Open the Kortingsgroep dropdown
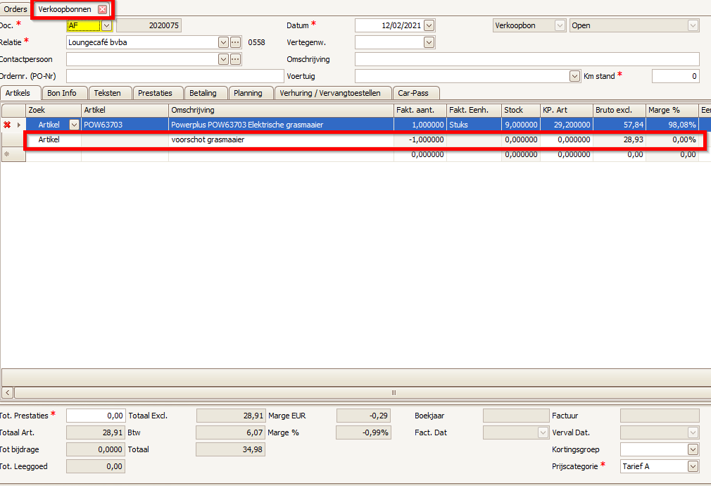711x486 pixels. coord(693,449)
